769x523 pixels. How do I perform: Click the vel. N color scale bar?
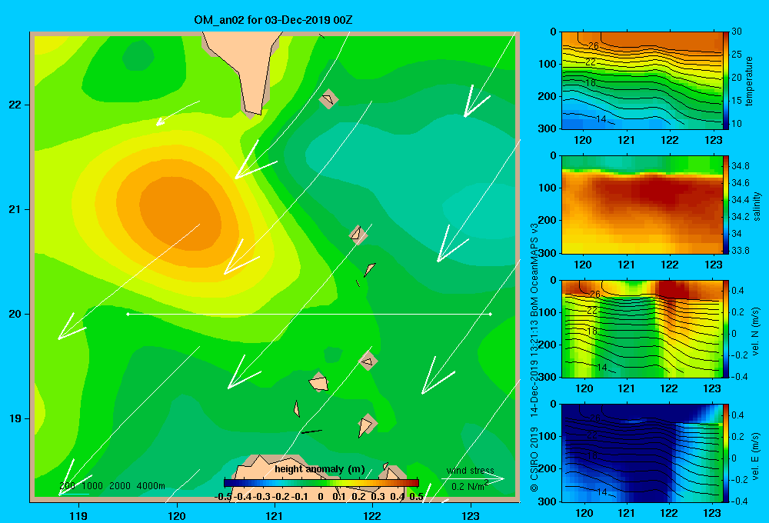pyautogui.click(x=726, y=329)
